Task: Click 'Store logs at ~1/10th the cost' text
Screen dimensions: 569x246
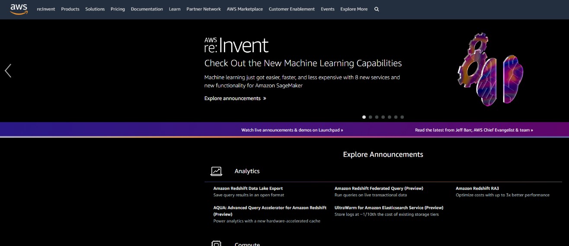Action: tap(387, 214)
